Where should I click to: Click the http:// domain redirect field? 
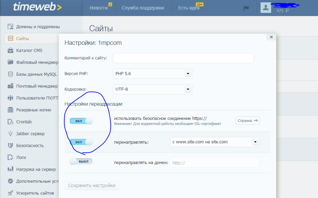[215, 163]
